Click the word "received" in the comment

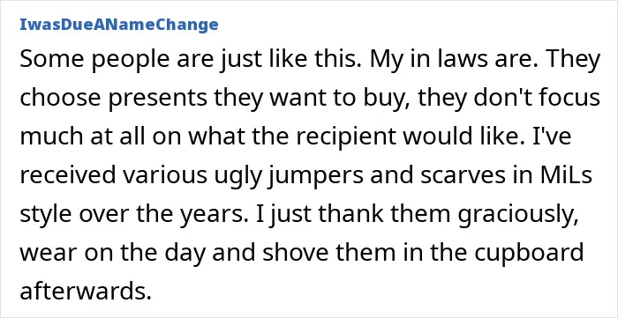[68, 175]
